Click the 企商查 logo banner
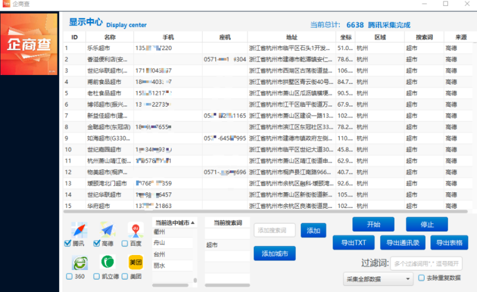This screenshot has height=292, width=477. [29, 44]
